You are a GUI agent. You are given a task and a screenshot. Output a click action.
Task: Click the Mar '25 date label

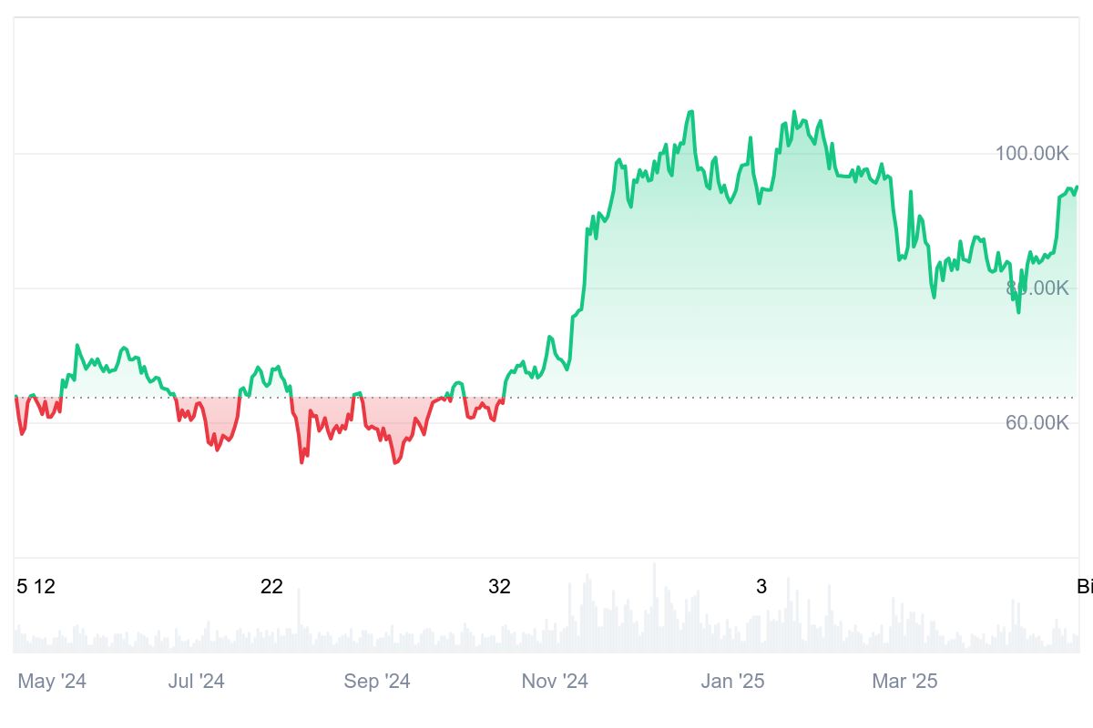pos(904,682)
